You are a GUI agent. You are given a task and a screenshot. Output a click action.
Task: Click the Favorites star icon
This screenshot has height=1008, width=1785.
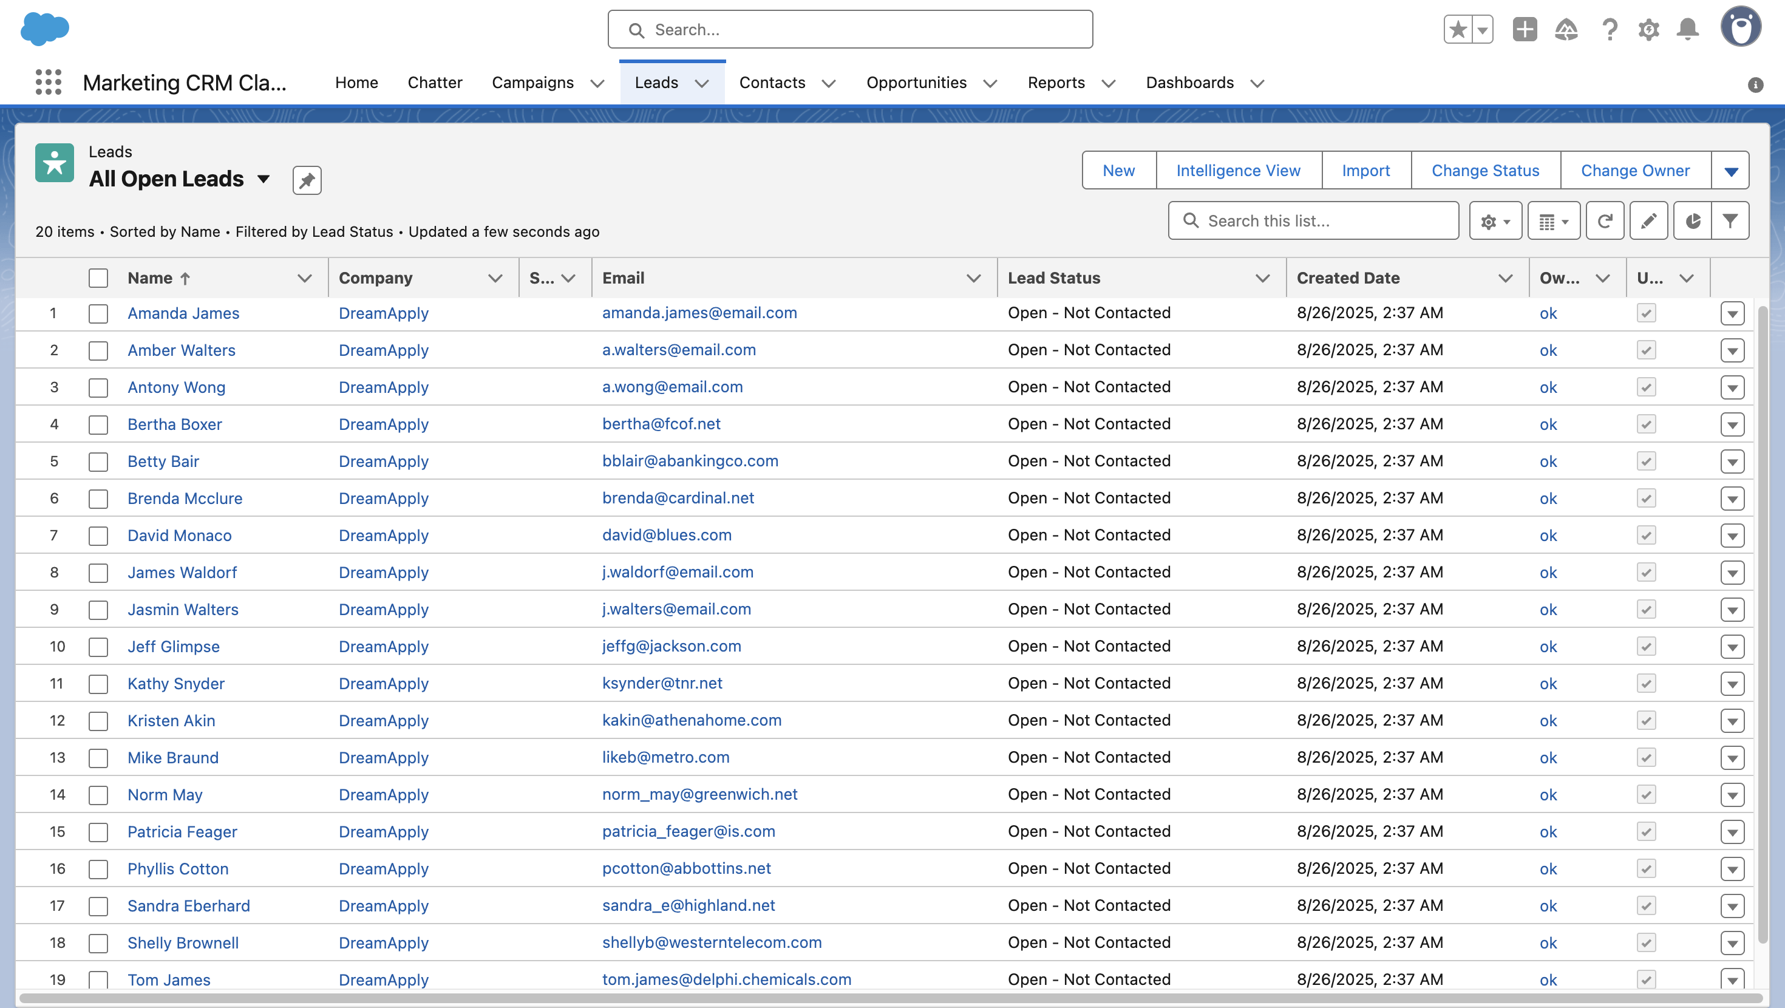click(1458, 30)
